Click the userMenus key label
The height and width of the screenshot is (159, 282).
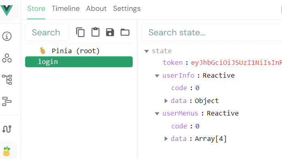[180, 114]
